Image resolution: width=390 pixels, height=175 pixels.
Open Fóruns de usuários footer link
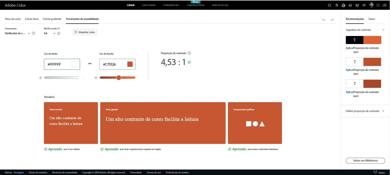pos(38,172)
